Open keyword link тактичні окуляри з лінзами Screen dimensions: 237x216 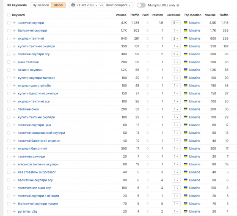tap(39, 196)
